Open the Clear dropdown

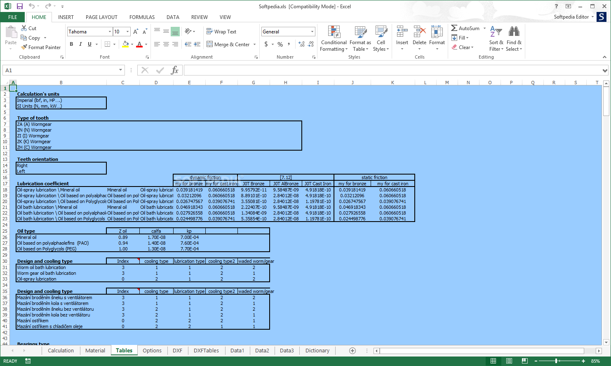pos(462,47)
